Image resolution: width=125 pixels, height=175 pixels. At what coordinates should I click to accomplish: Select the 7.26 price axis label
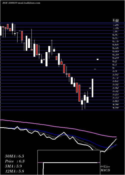point(115,25)
